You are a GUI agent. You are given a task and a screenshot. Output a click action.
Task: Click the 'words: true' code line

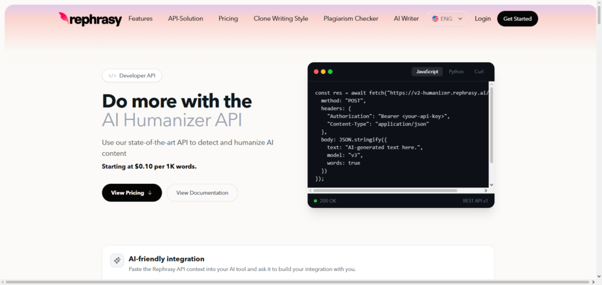click(343, 163)
